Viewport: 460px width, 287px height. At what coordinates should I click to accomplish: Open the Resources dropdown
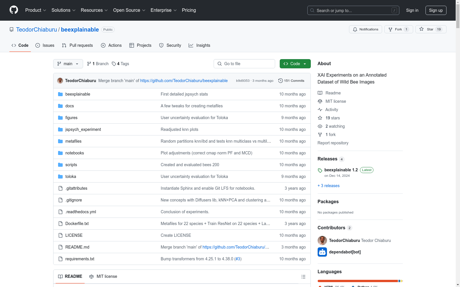pos(94,10)
